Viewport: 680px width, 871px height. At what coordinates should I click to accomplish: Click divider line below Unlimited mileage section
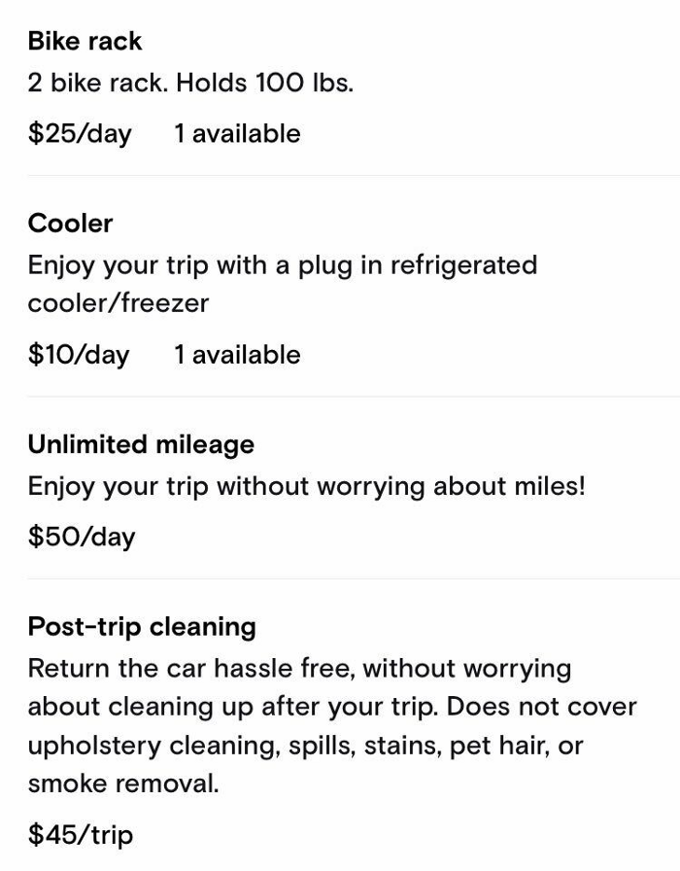pyautogui.click(x=354, y=578)
